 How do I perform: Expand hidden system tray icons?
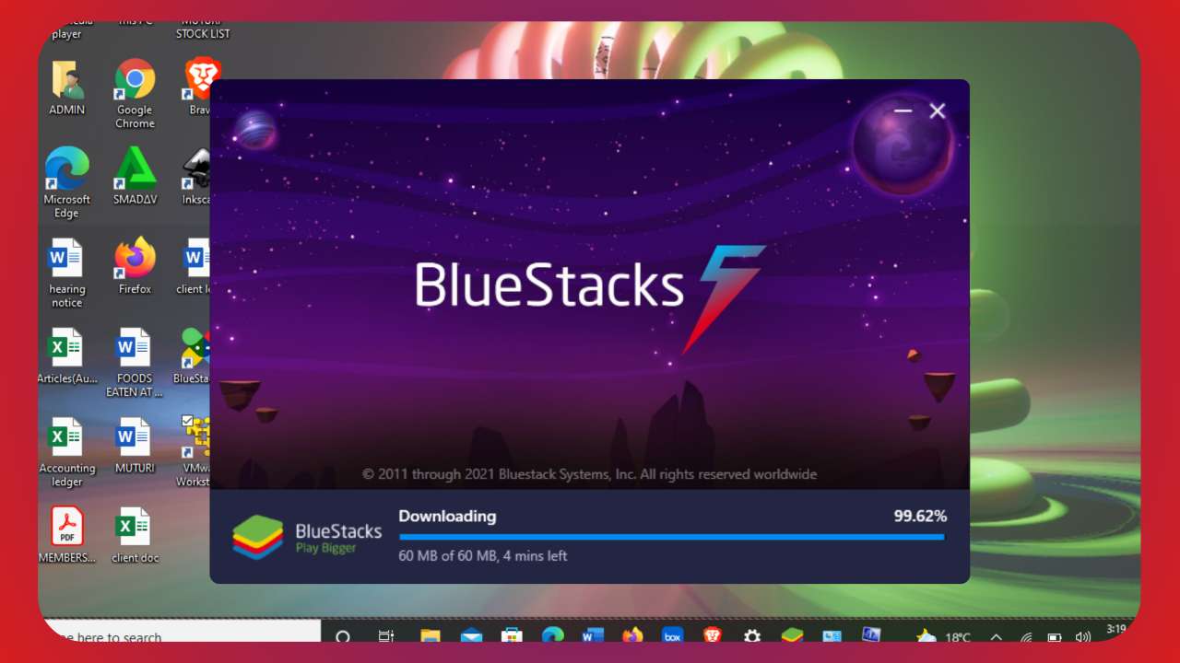tap(997, 636)
